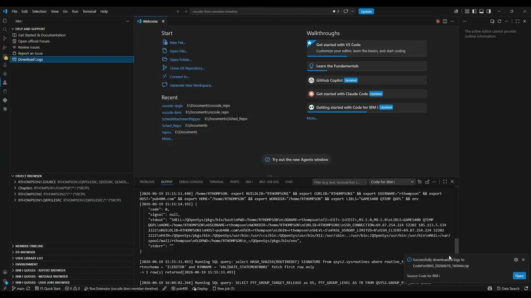Open the Code for IBM i output channel dropdown
The height and width of the screenshot is (298, 531).
point(392,182)
